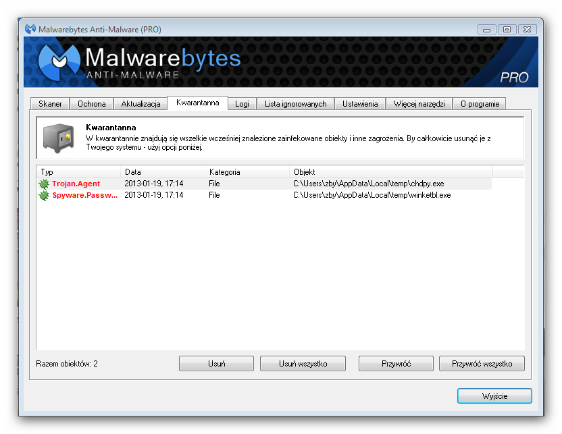Click the Przywróć button
The height and width of the screenshot is (434, 562).
(396, 363)
